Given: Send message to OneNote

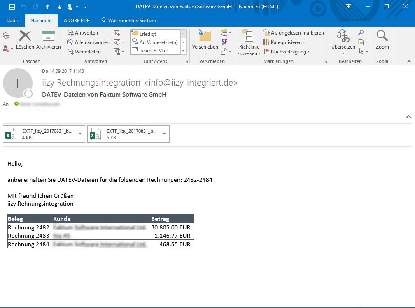Looking at the screenshot, I should click(x=224, y=42).
